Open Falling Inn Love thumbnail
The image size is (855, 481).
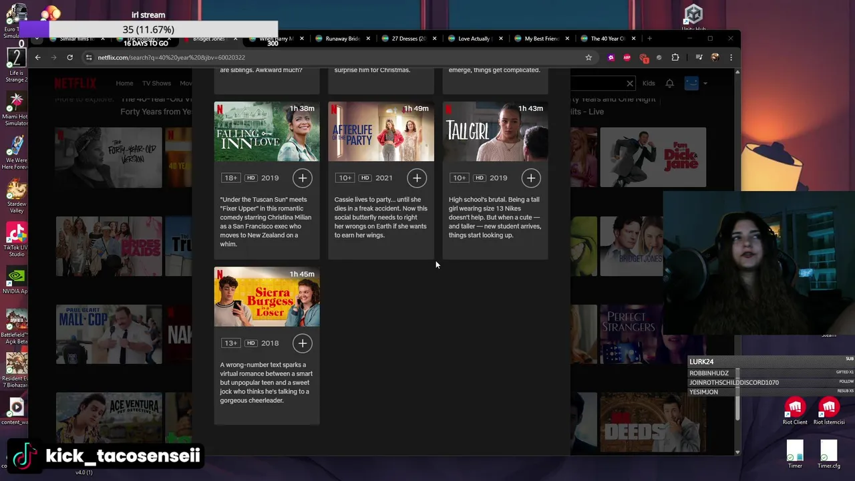(267, 132)
